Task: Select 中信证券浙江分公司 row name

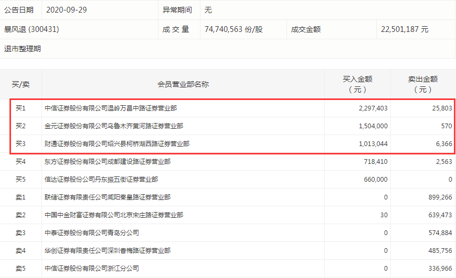Action: click(x=92, y=269)
